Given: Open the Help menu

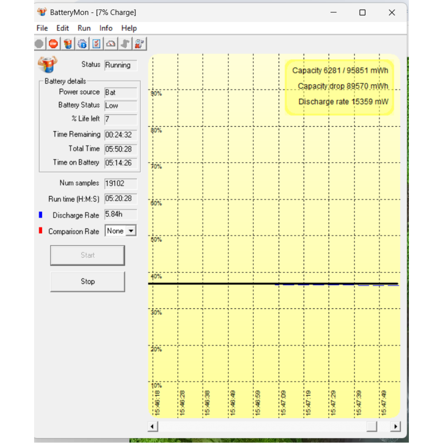Looking at the screenshot, I should (129, 28).
